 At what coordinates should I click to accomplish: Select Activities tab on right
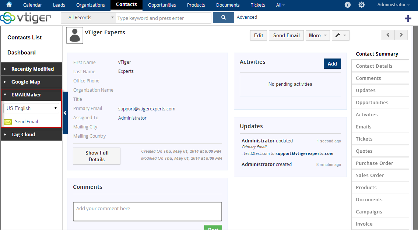tap(380, 114)
